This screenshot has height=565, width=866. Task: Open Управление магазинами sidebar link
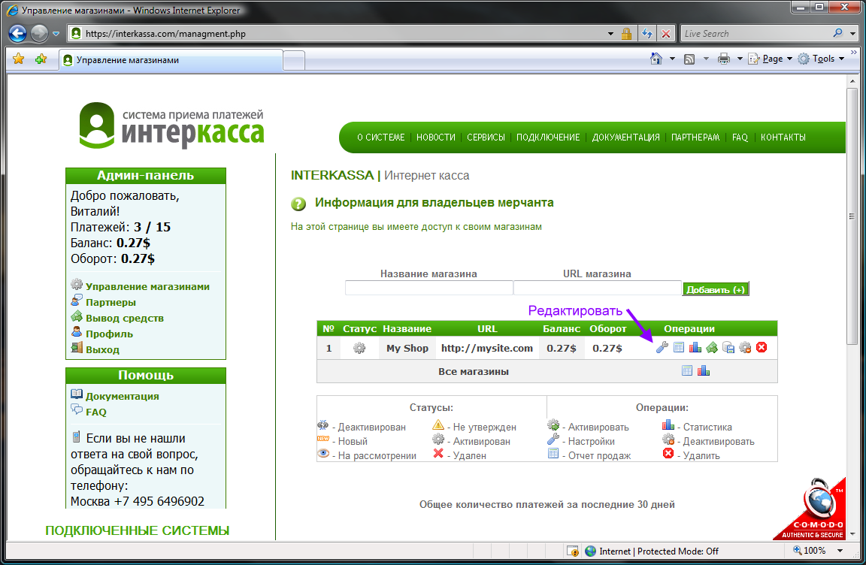147,286
